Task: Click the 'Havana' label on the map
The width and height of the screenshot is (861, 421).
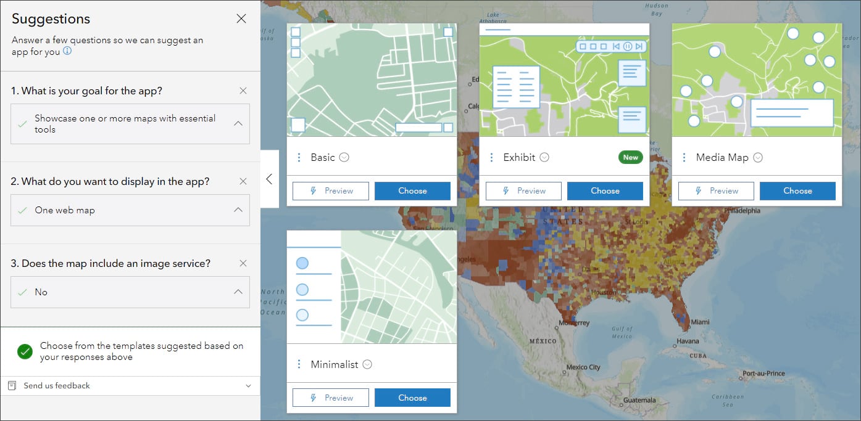Action: [686, 341]
